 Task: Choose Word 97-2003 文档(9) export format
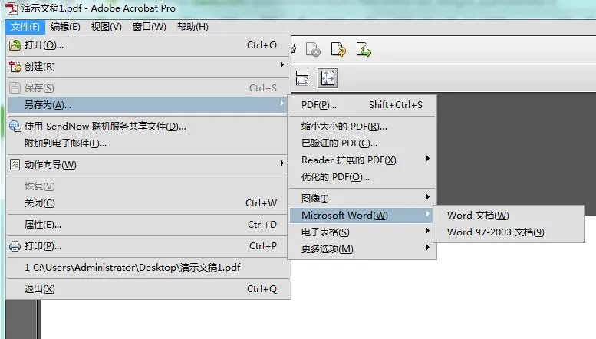[x=509, y=232]
